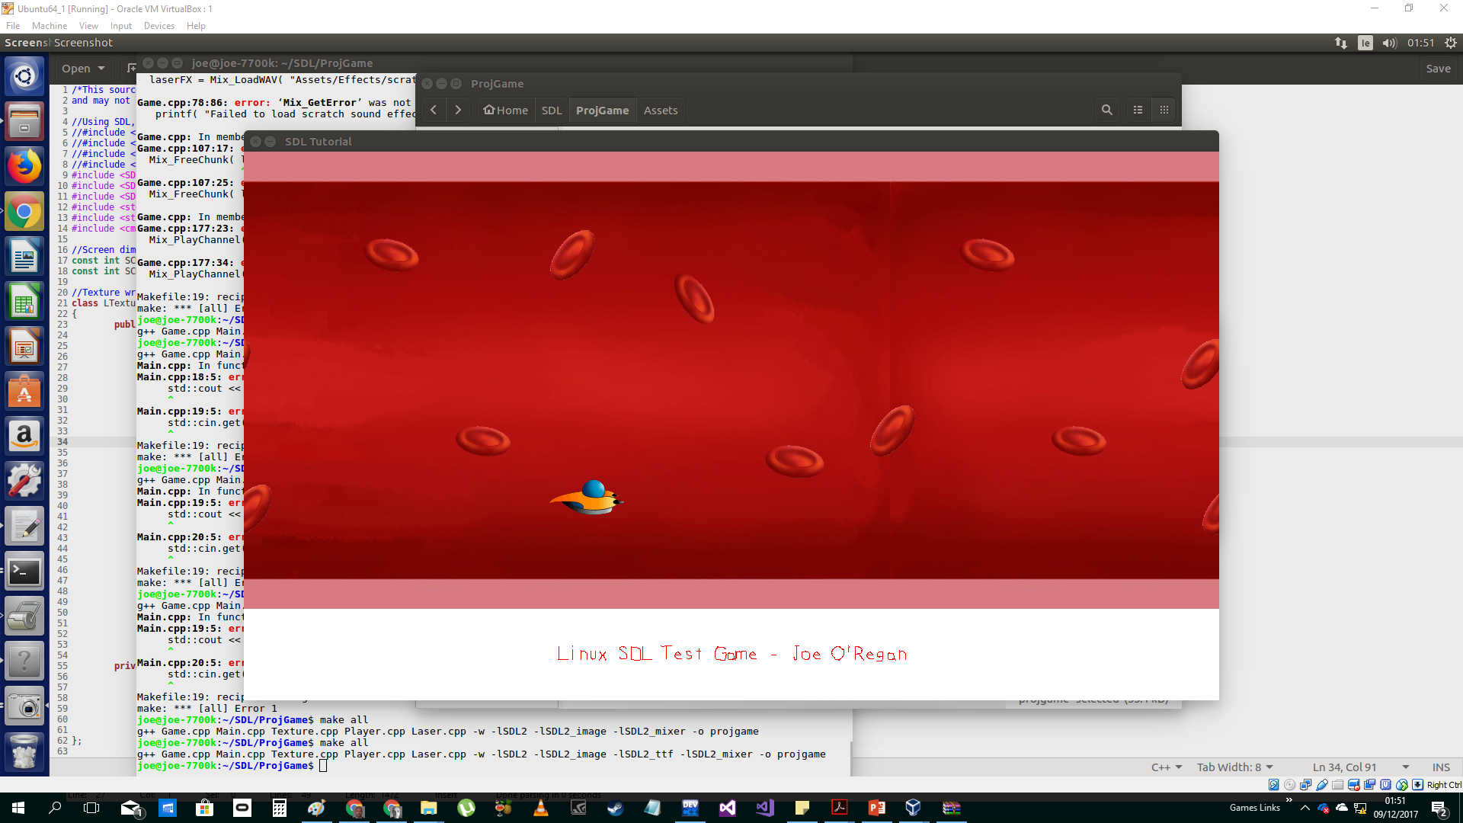
Task: Open the Screenshot camera launcher icon
Action: point(24,707)
